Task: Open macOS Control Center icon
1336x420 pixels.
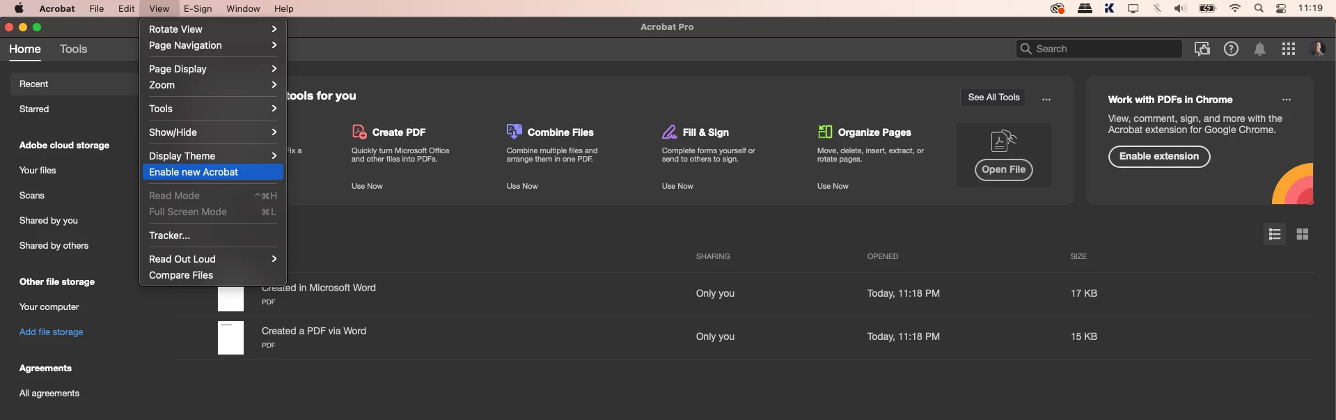Action: point(1281,8)
